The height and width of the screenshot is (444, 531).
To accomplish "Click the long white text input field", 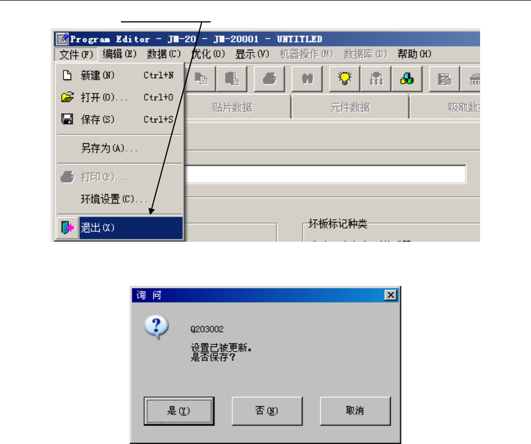I will (325, 174).
